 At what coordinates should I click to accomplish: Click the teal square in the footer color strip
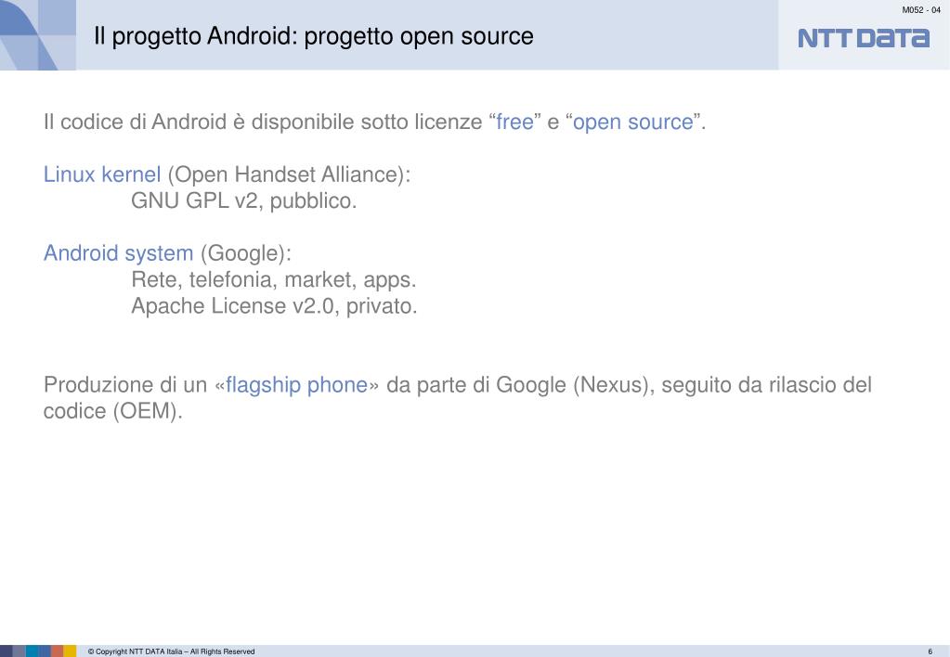[x=33, y=651]
